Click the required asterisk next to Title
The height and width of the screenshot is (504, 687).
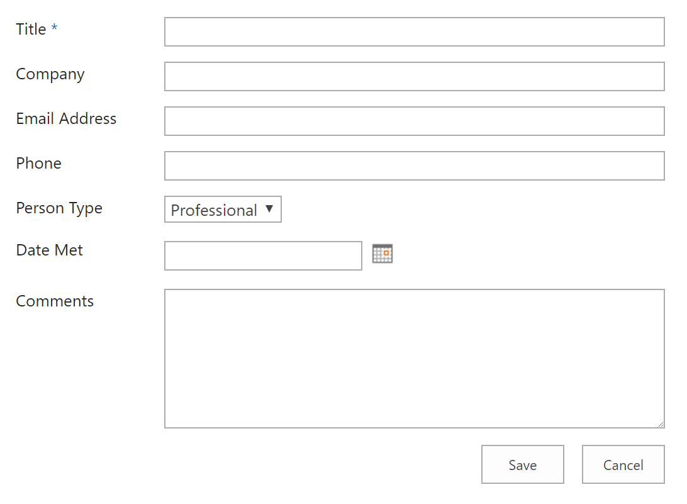(53, 28)
